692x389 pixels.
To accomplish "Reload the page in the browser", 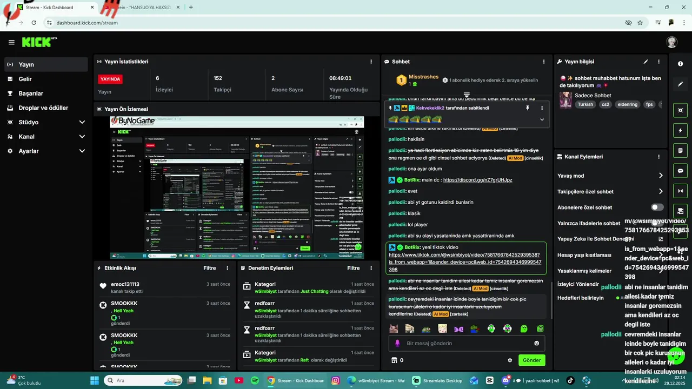I will point(34,23).
